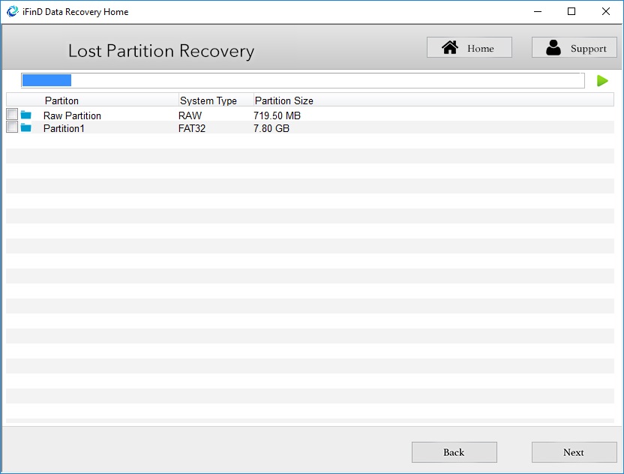Click the folder icon beside Partition1

click(x=25, y=127)
